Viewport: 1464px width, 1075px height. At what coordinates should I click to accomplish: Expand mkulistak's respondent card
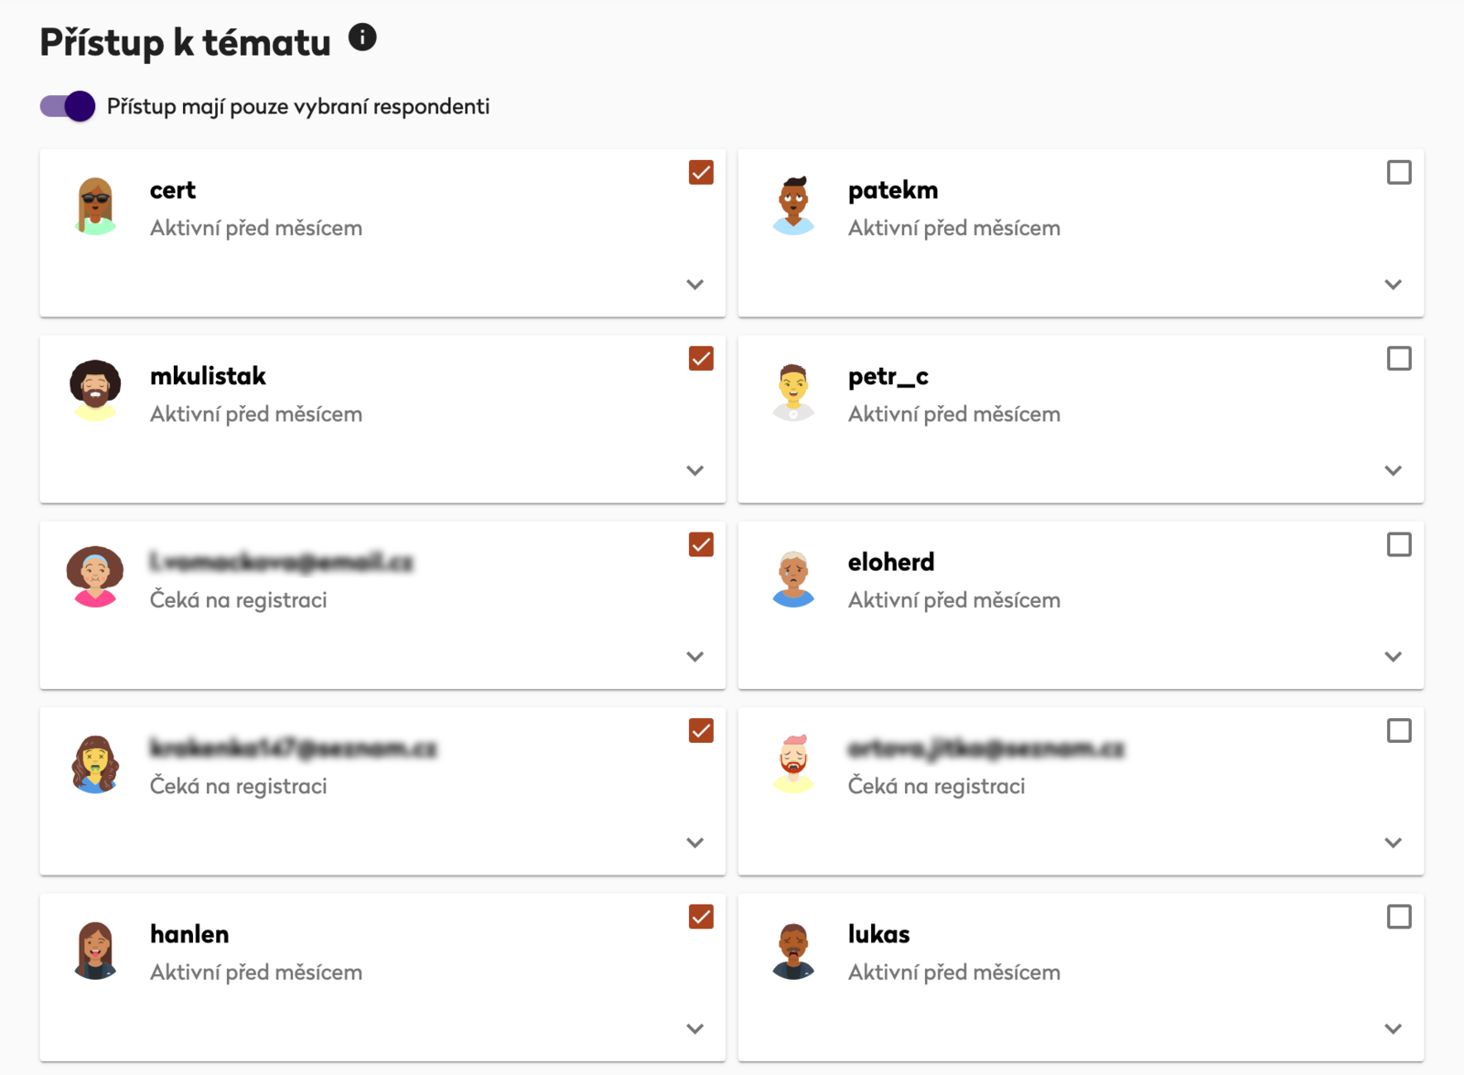pos(694,470)
